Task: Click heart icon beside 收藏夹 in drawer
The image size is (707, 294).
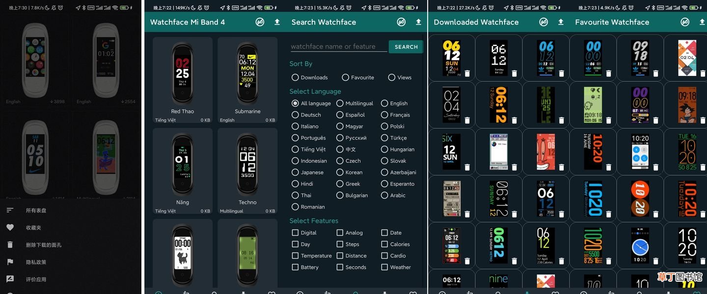Action: 10,227
